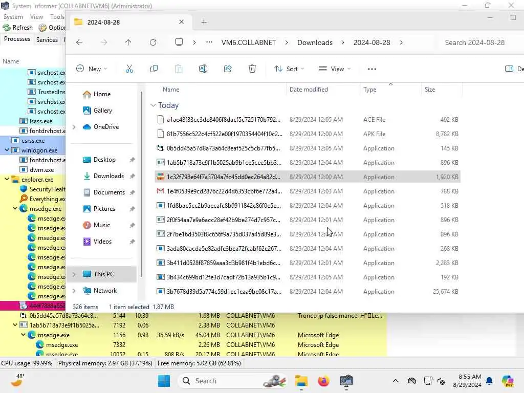Click the Copy icon in Explorer toolbar
This screenshot has width=524, height=393.
click(x=154, y=69)
